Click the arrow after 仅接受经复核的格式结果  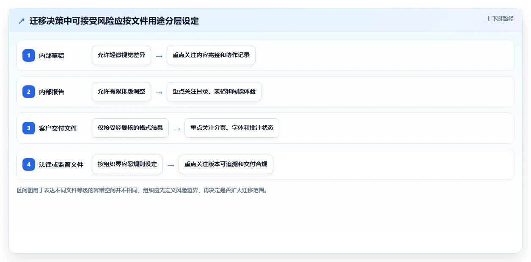tap(177, 128)
